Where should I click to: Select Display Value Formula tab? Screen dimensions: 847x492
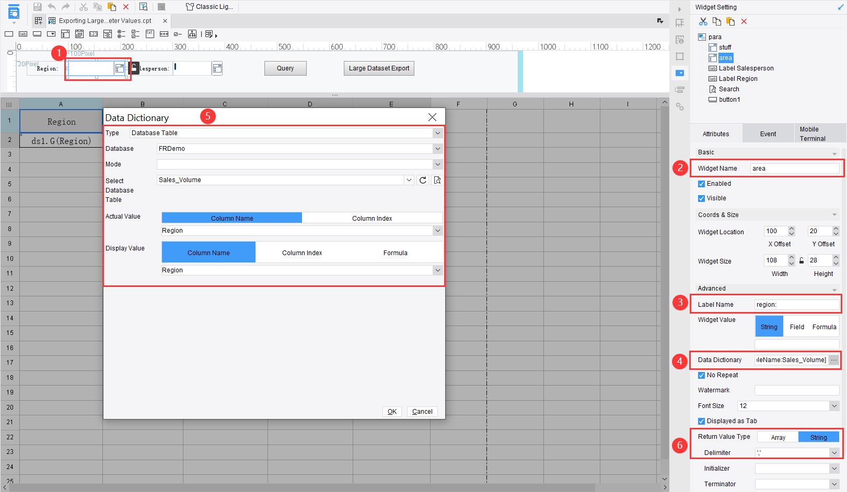point(396,253)
